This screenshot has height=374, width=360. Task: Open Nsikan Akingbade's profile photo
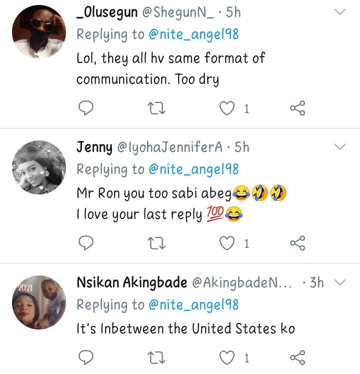(x=39, y=302)
